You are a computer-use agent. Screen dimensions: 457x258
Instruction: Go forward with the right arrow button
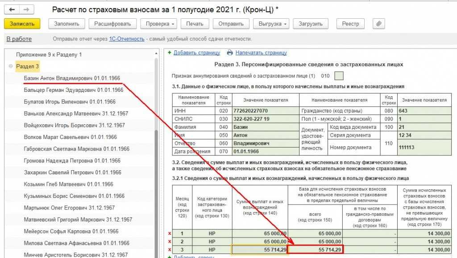[26, 10]
